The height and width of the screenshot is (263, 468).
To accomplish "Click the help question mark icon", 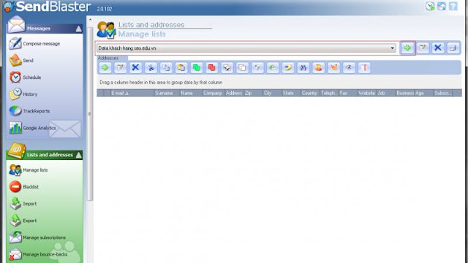I will [453, 6].
